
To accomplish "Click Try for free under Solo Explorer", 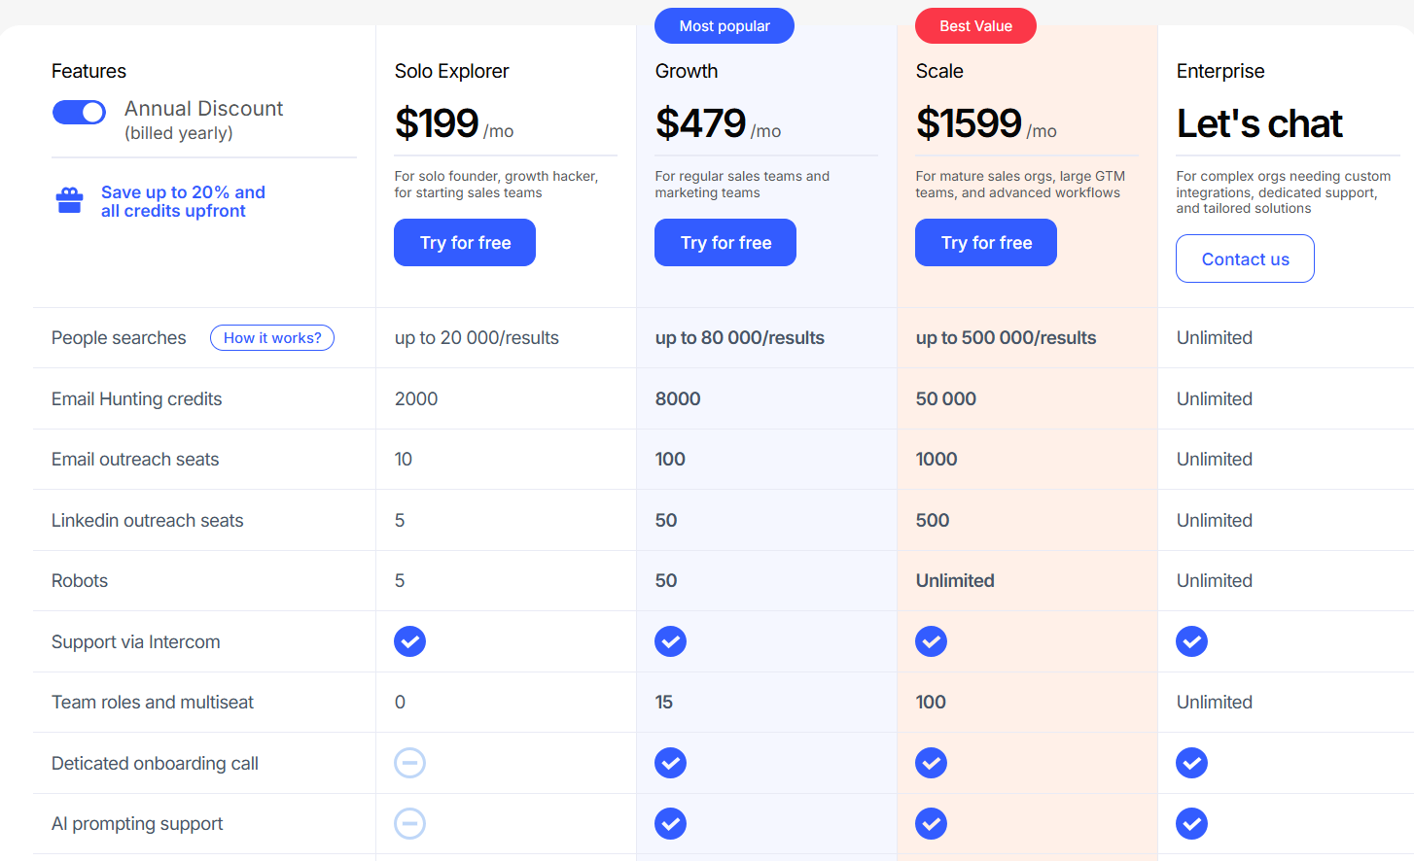I will (x=465, y=242).
